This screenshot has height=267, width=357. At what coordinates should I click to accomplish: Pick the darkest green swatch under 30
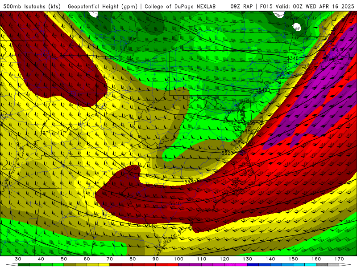click(24, 265)
